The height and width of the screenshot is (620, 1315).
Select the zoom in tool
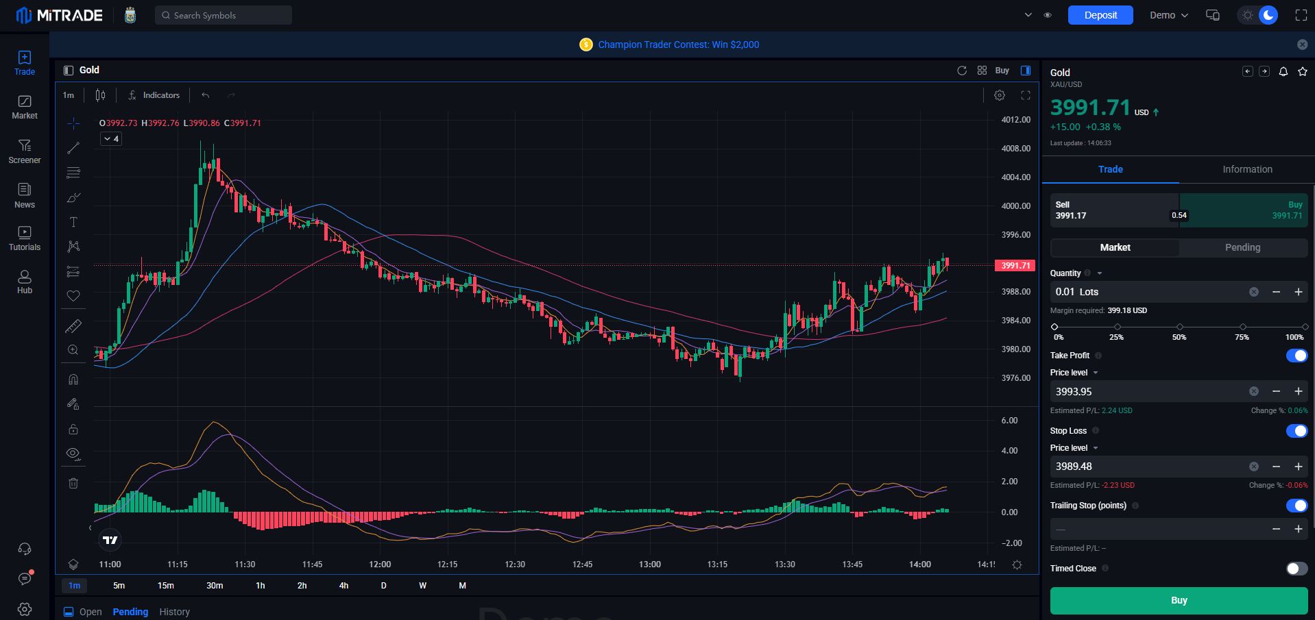tap(73, 350)
